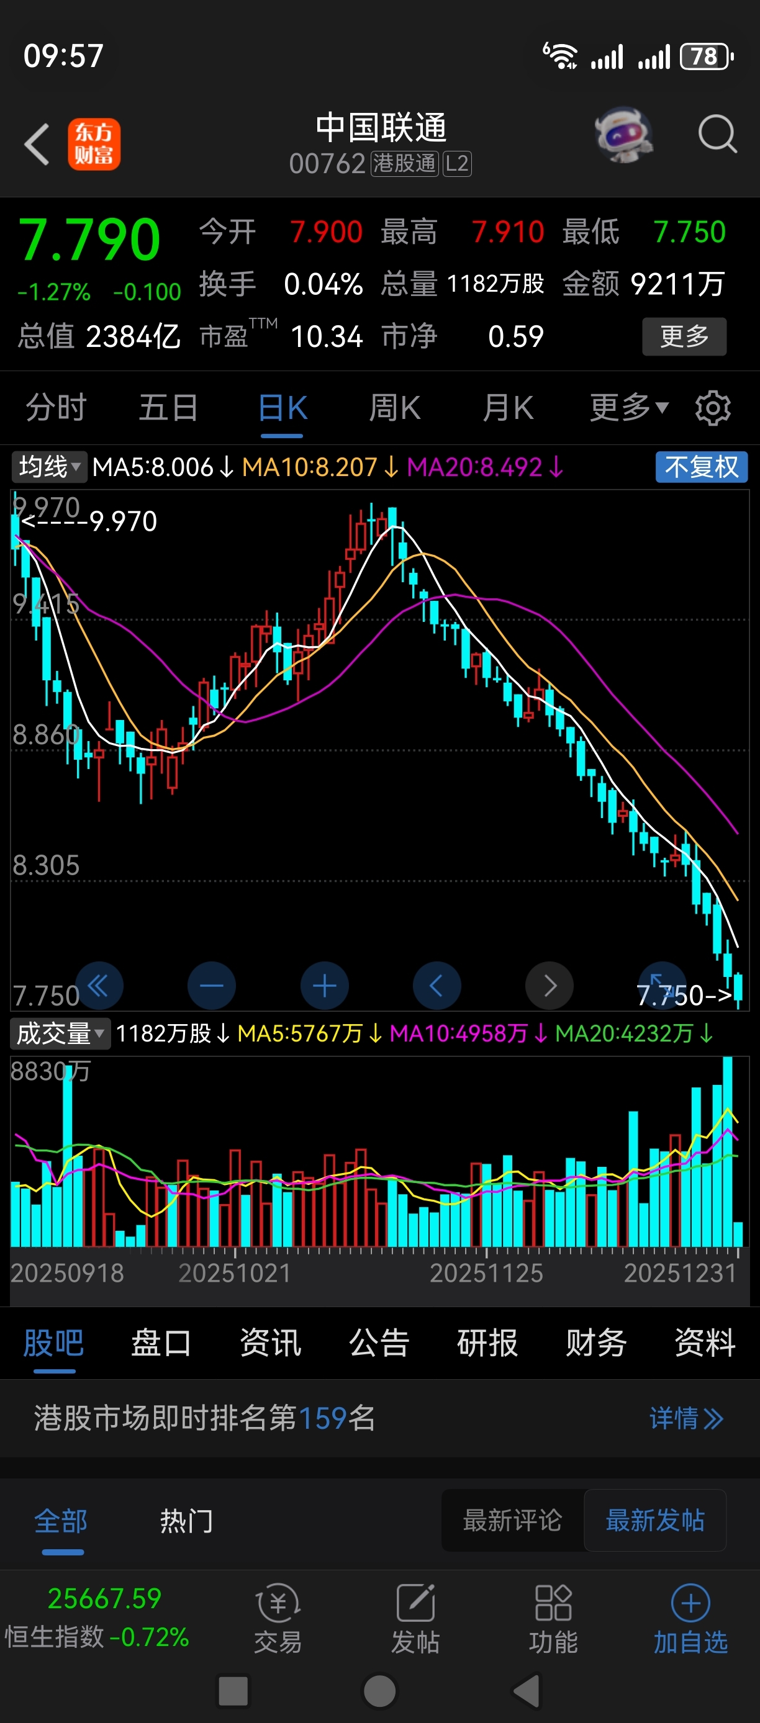
Task: Select 五日 chart tab
Action: (169, 407)
